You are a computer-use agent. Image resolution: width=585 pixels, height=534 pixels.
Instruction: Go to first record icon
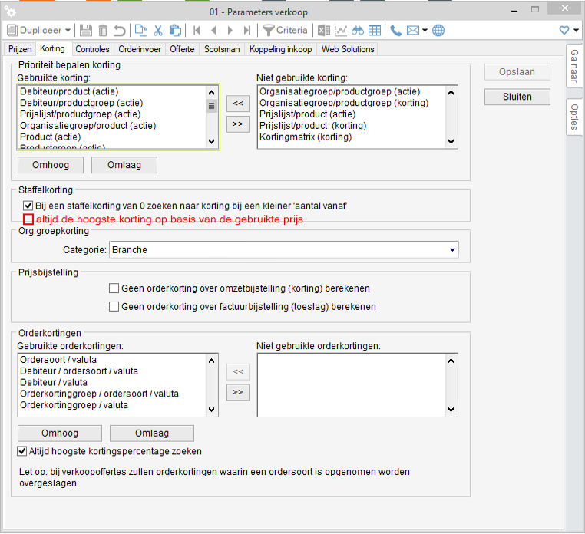click(197, 30)
